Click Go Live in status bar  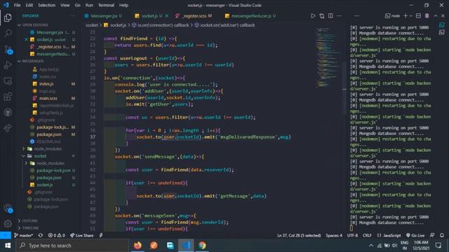tap(415, 235)
